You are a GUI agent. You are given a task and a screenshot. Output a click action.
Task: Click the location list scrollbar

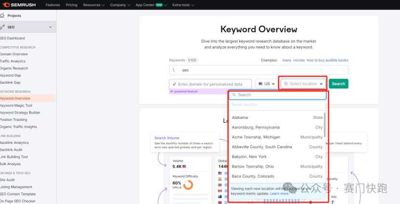[x=325, y=125]
